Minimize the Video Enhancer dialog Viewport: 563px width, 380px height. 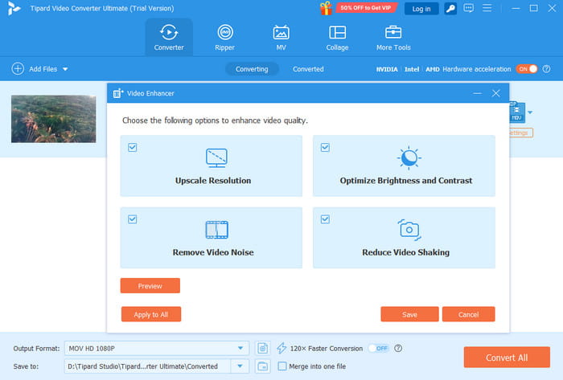(477, 93)
